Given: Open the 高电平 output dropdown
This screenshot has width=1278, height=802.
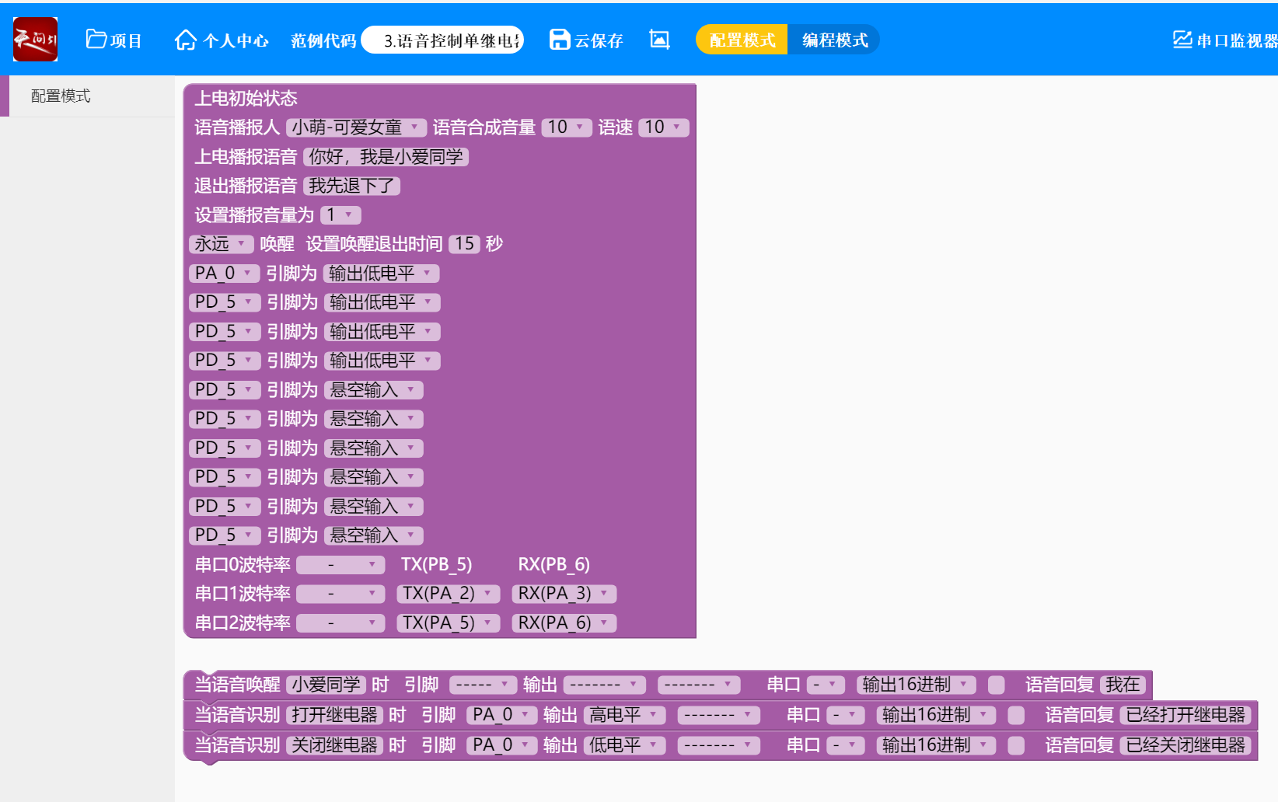Looking at the screenshot, I should [x=625, y=715].
